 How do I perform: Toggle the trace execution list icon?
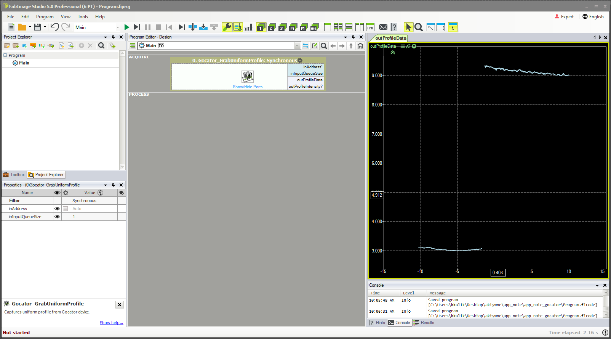click(238, 27)
